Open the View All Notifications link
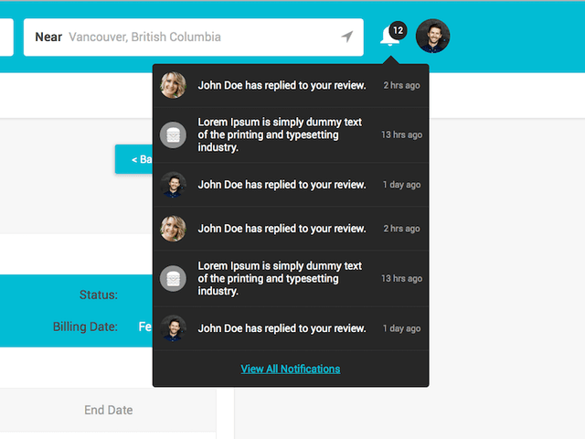Screen dimensions: 585x439 (x=290, y=369)
